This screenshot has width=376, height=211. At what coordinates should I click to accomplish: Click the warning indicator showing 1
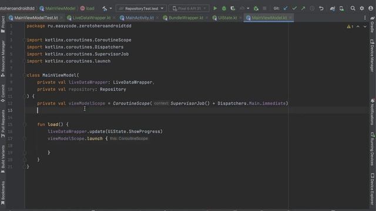click(x=350, y=26)
